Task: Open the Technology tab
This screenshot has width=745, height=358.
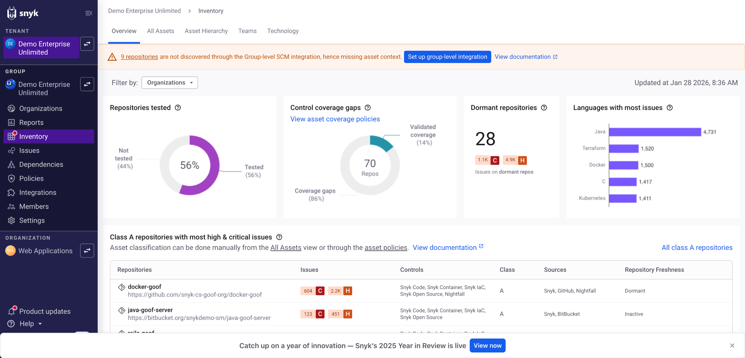Action: (283, 31)
